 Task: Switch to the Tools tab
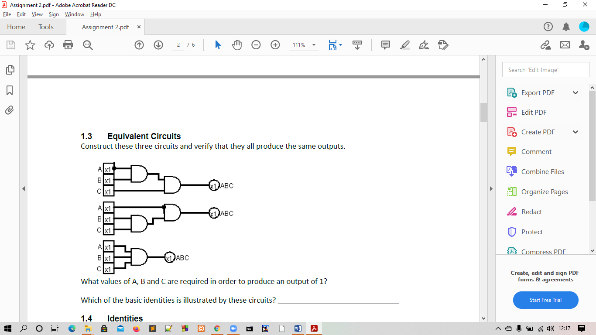click(46, 27)
